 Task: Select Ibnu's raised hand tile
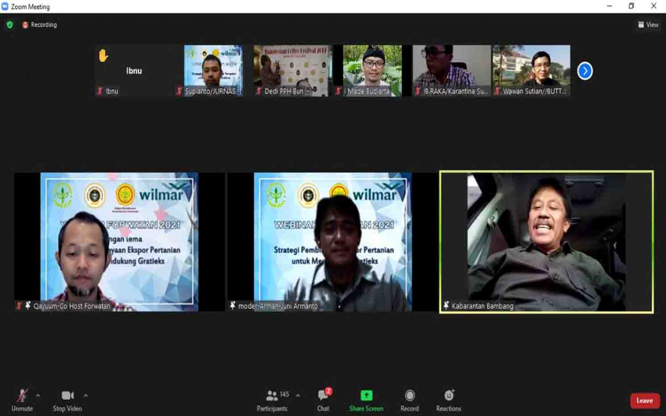pyautogui.click(x=134, y=71)
